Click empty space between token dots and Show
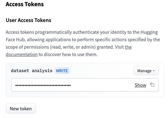This screenshot has width=168, height=118. [x=103, y=85]
